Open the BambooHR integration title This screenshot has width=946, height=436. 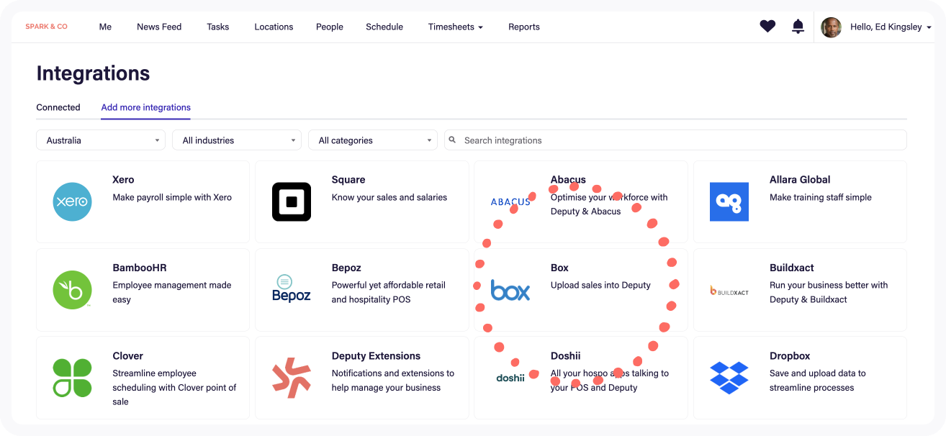[x=140, y=268]
